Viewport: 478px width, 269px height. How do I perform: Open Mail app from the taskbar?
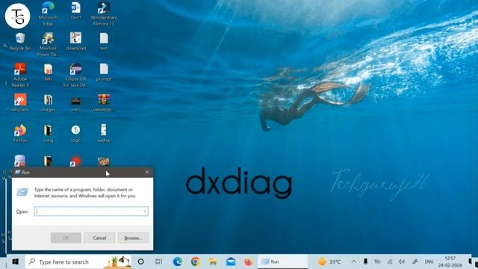click(231, 262)
